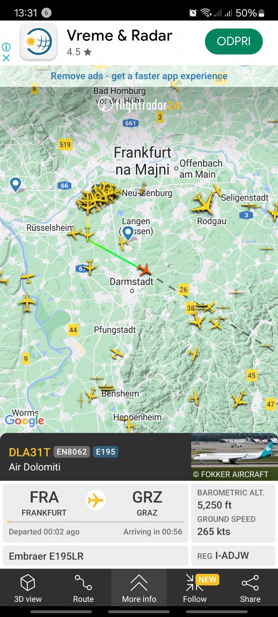The width and height of the screenshot is (278, 617).
Task: Tap the Route icon
Action: [83, 582]
